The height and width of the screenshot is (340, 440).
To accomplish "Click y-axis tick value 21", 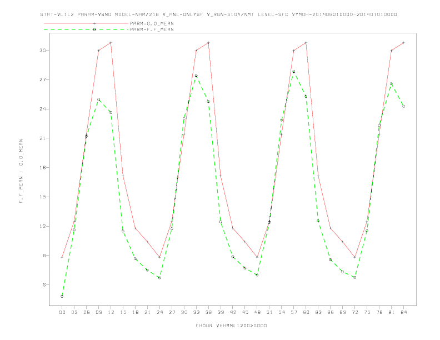I will coord(43,138).
